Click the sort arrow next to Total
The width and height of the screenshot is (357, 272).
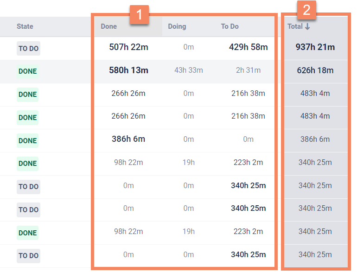click(307, 26)
